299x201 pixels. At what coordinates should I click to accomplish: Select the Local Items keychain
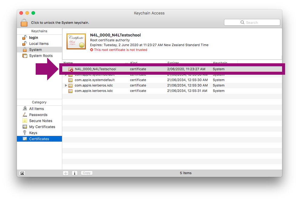(38, 44)
